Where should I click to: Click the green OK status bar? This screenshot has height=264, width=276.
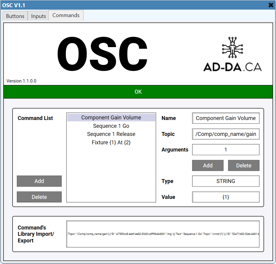[138, 92]
